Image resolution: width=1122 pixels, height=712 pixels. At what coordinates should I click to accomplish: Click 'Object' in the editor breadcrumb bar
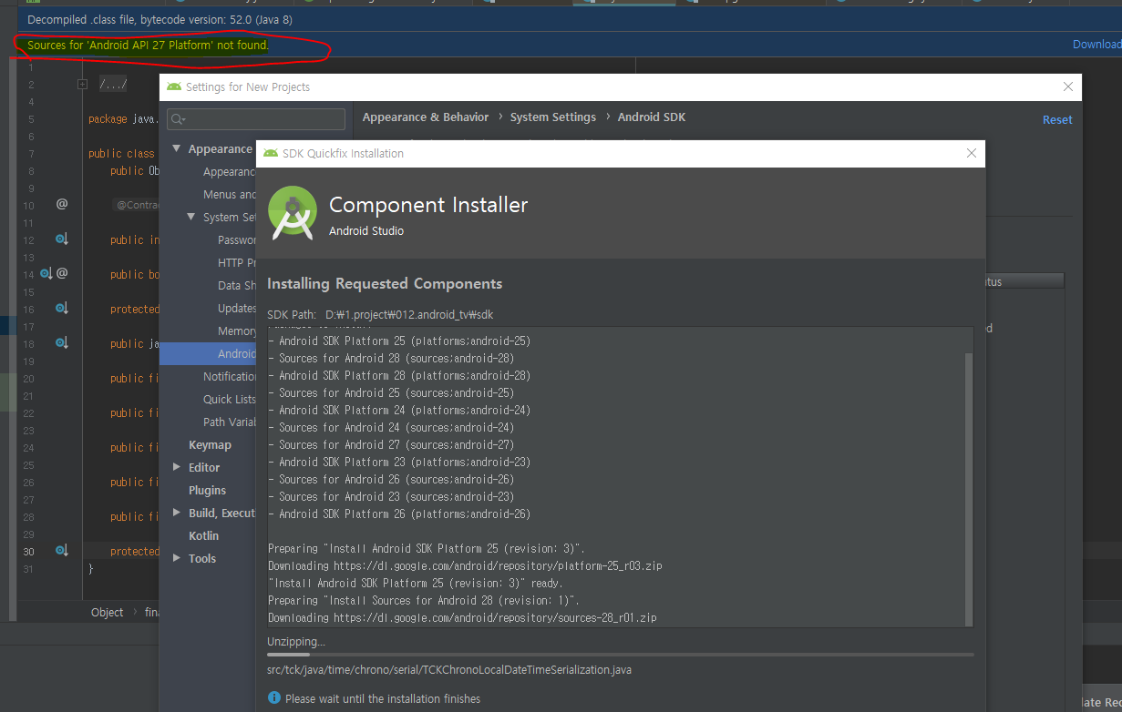[107, 613]
